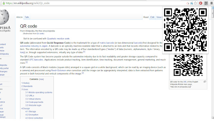The height and width of the screenshot is (134, 214).
Task: Click scroll down arrow on page scrollbar
Action: [213, 118]
